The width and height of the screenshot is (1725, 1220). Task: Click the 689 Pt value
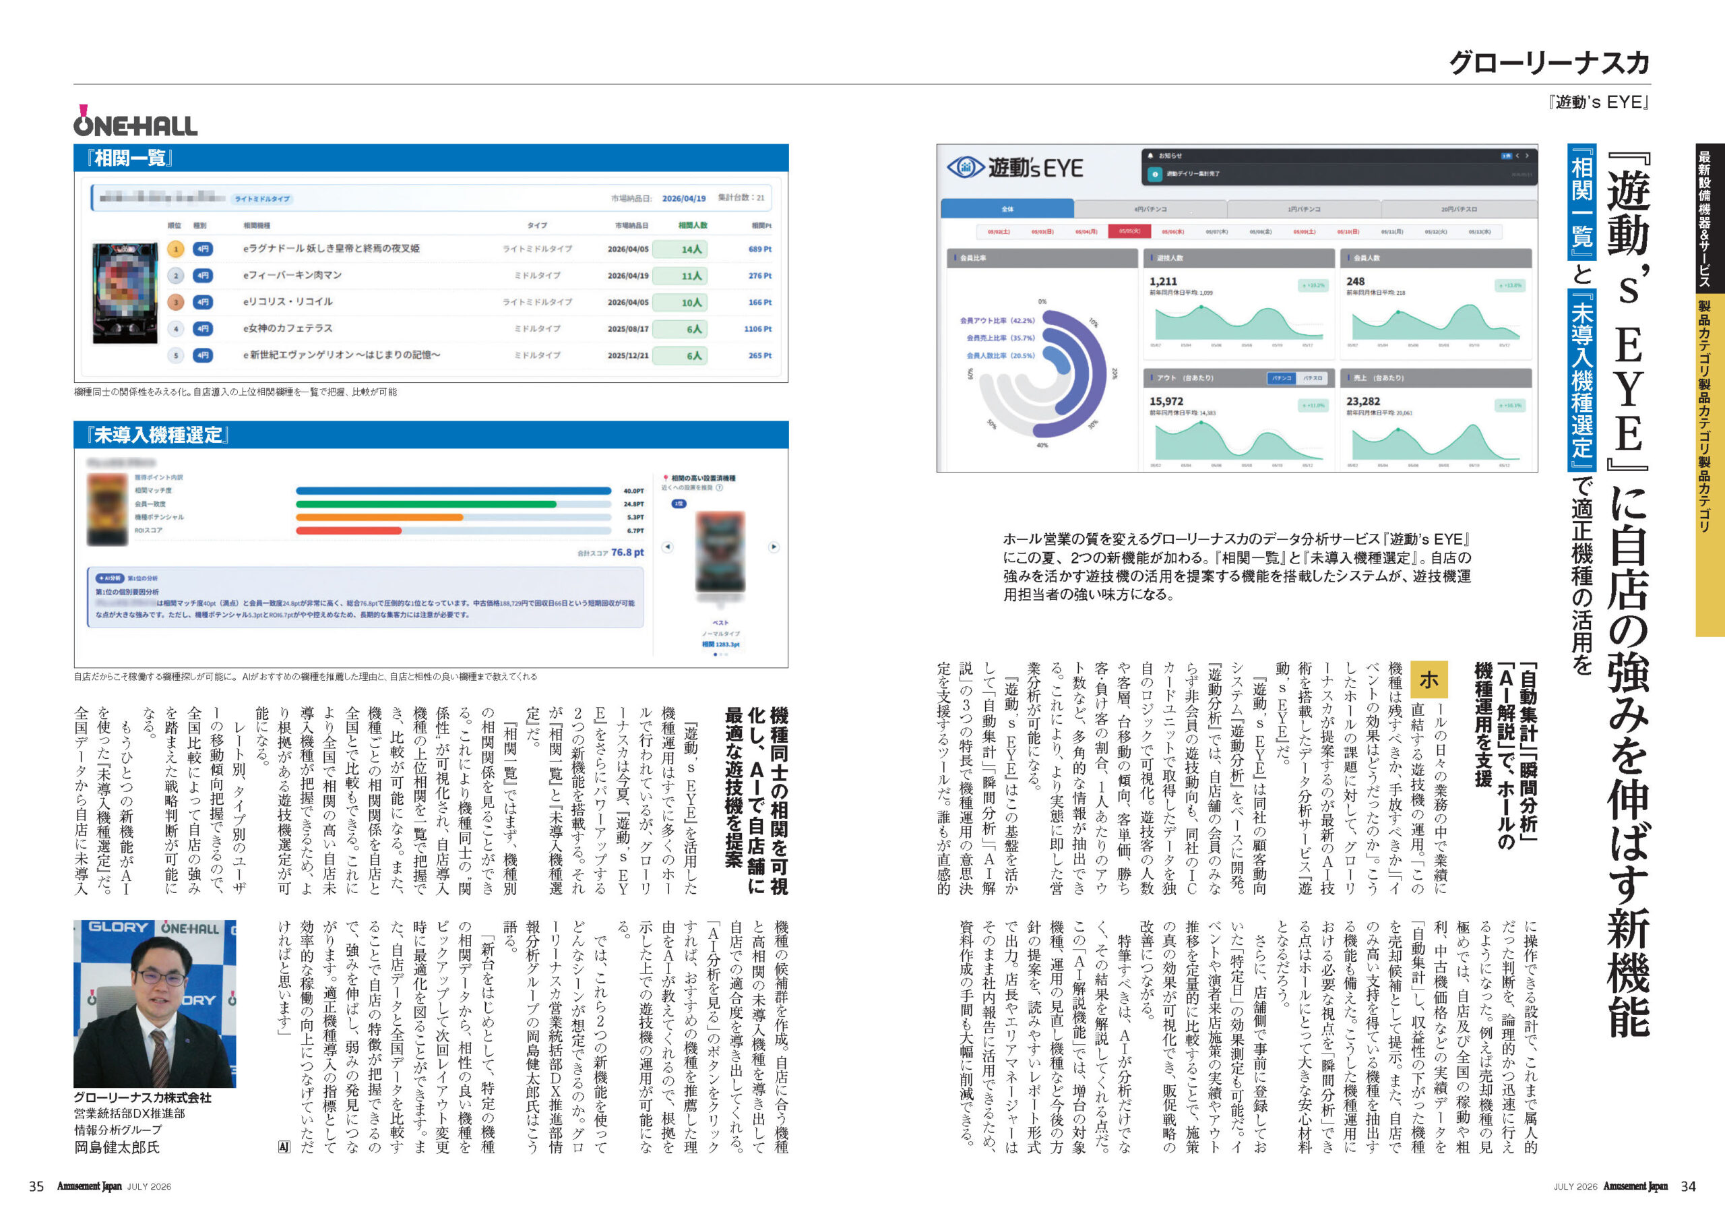[759, 249]
